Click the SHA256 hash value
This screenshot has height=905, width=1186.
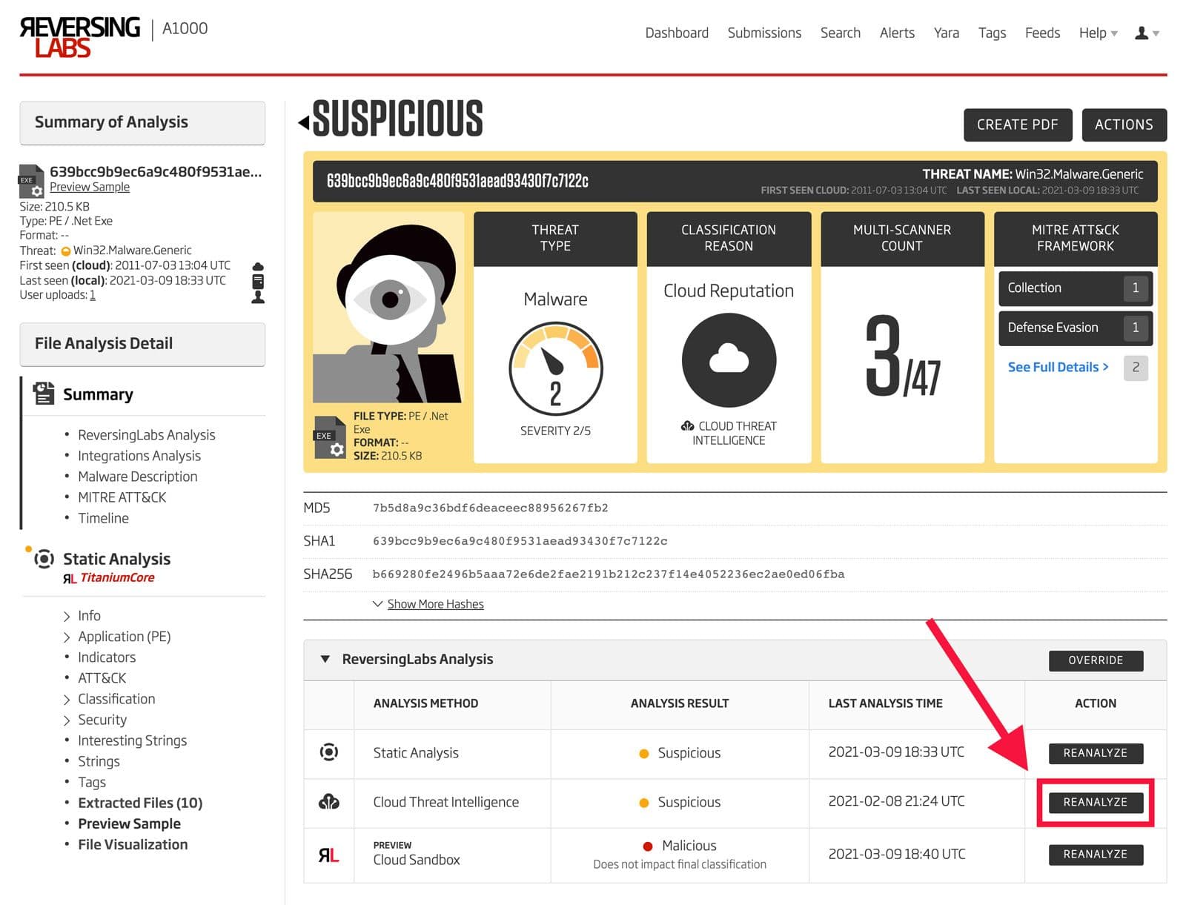coord(609,574)
